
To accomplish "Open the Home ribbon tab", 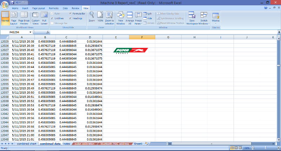I will tap(15, 8).
